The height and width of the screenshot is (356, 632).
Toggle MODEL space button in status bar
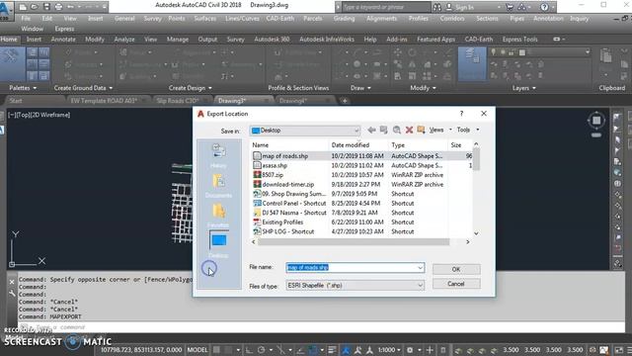(197, 350)
